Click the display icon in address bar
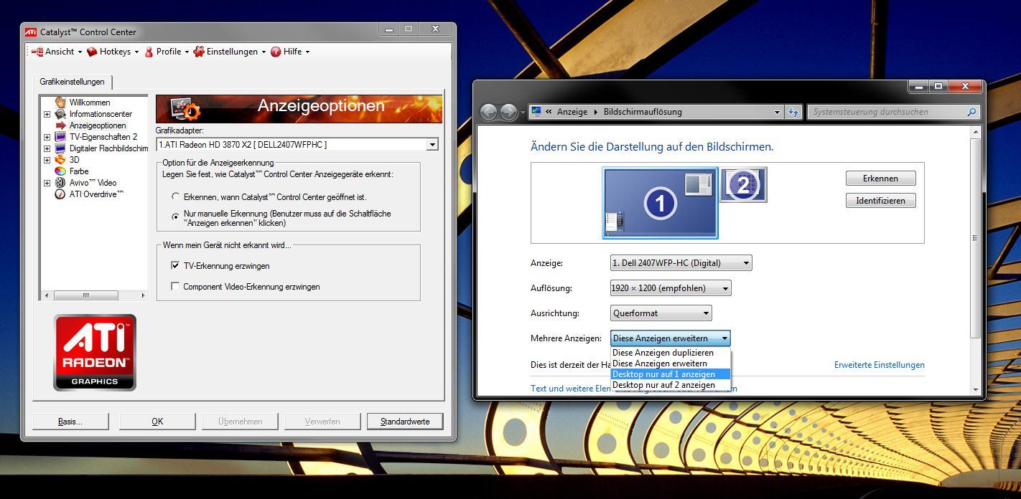 coord(536,111)
